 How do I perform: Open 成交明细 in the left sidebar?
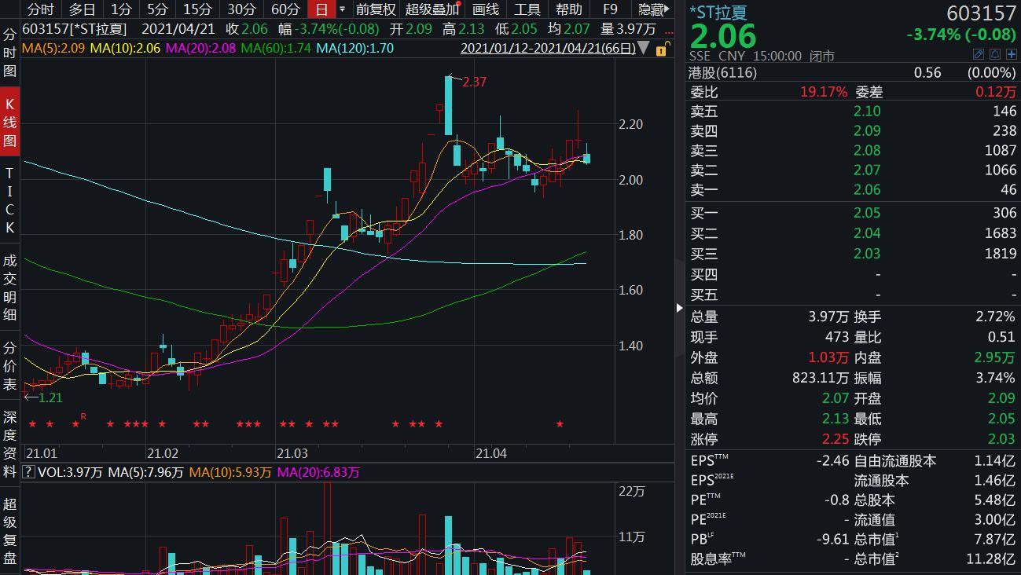click(x=9, y=288)
